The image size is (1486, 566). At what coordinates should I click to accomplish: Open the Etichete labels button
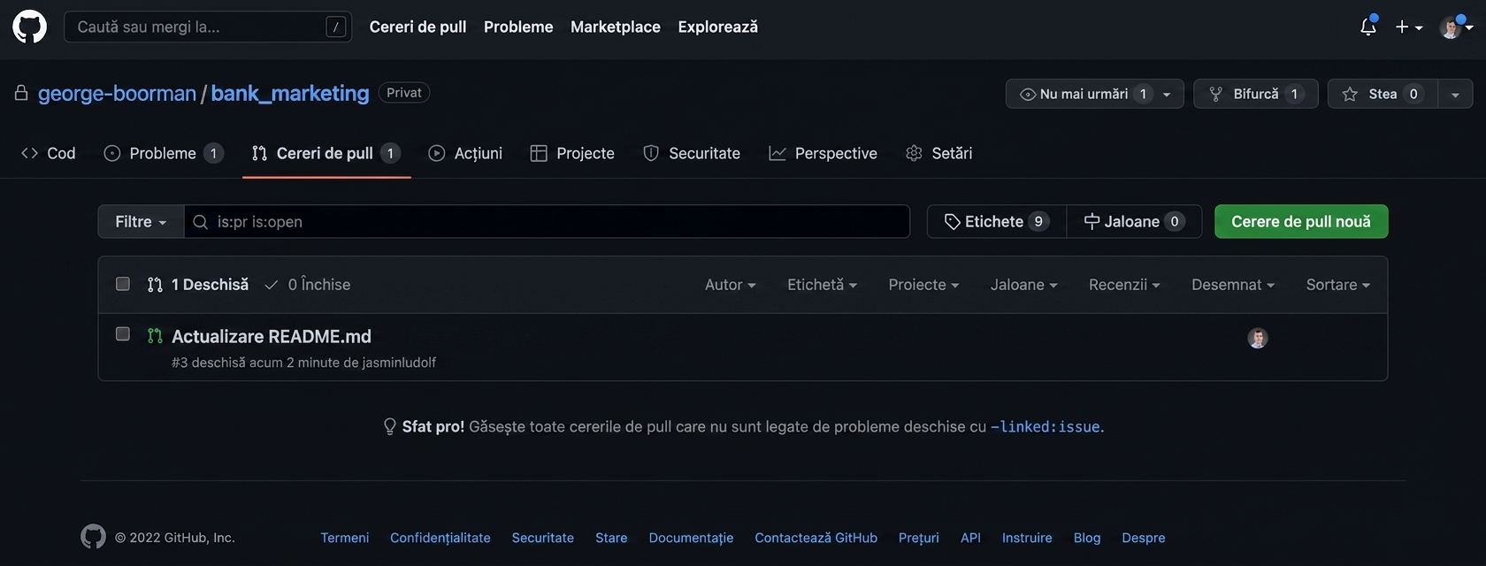coord(997,222)
